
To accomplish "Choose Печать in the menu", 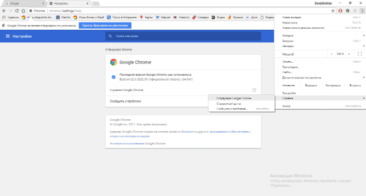I will click(x=320, y=62).
